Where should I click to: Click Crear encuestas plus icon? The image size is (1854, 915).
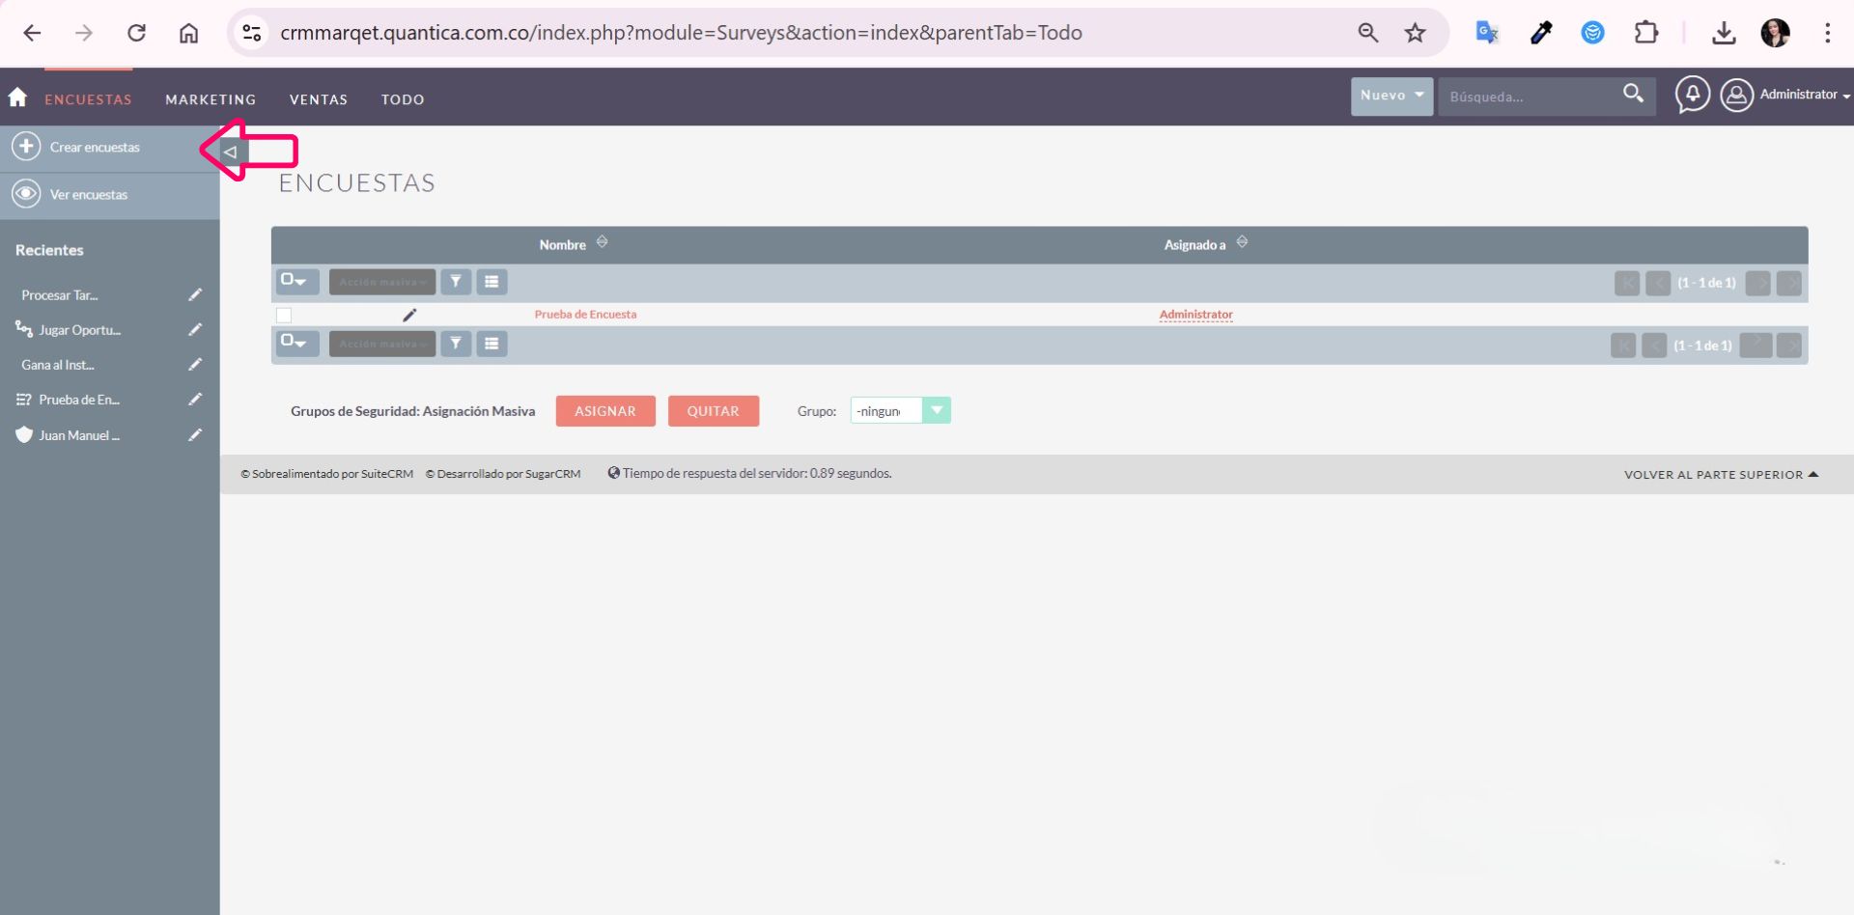pyautogui.click(x=26, y=147)
